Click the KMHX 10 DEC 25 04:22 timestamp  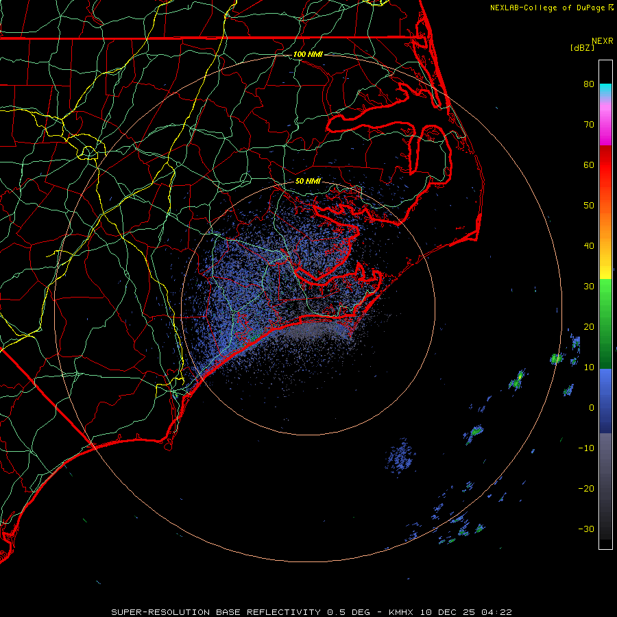pos(450,612)
